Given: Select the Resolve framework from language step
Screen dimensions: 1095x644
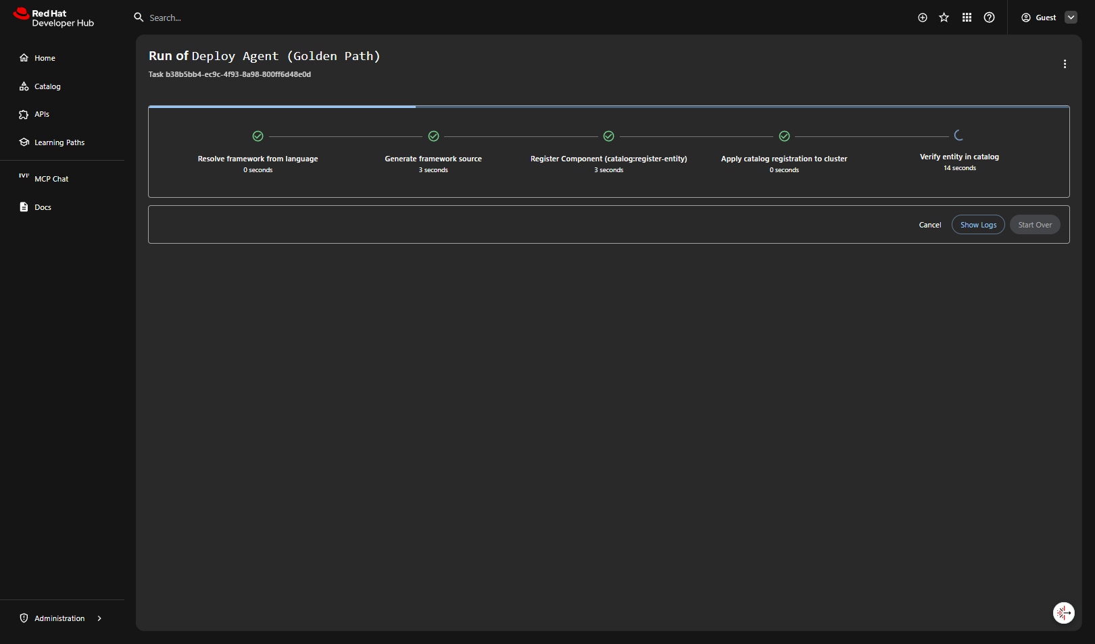Looking at the screenshot, I should pos(258,159).
